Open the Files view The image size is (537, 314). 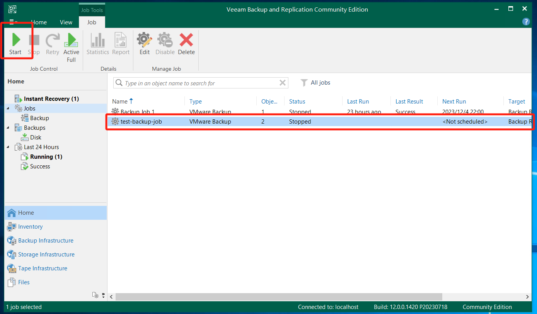point(56,282)
